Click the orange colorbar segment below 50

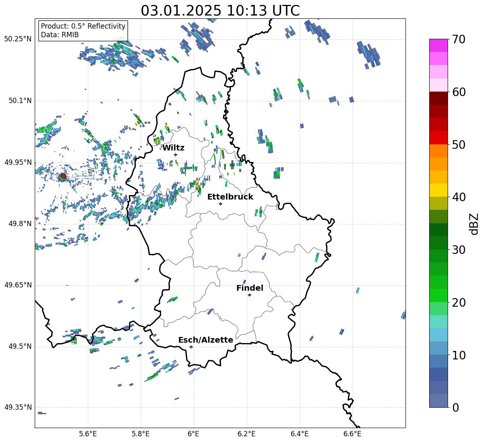click(438, 151)
